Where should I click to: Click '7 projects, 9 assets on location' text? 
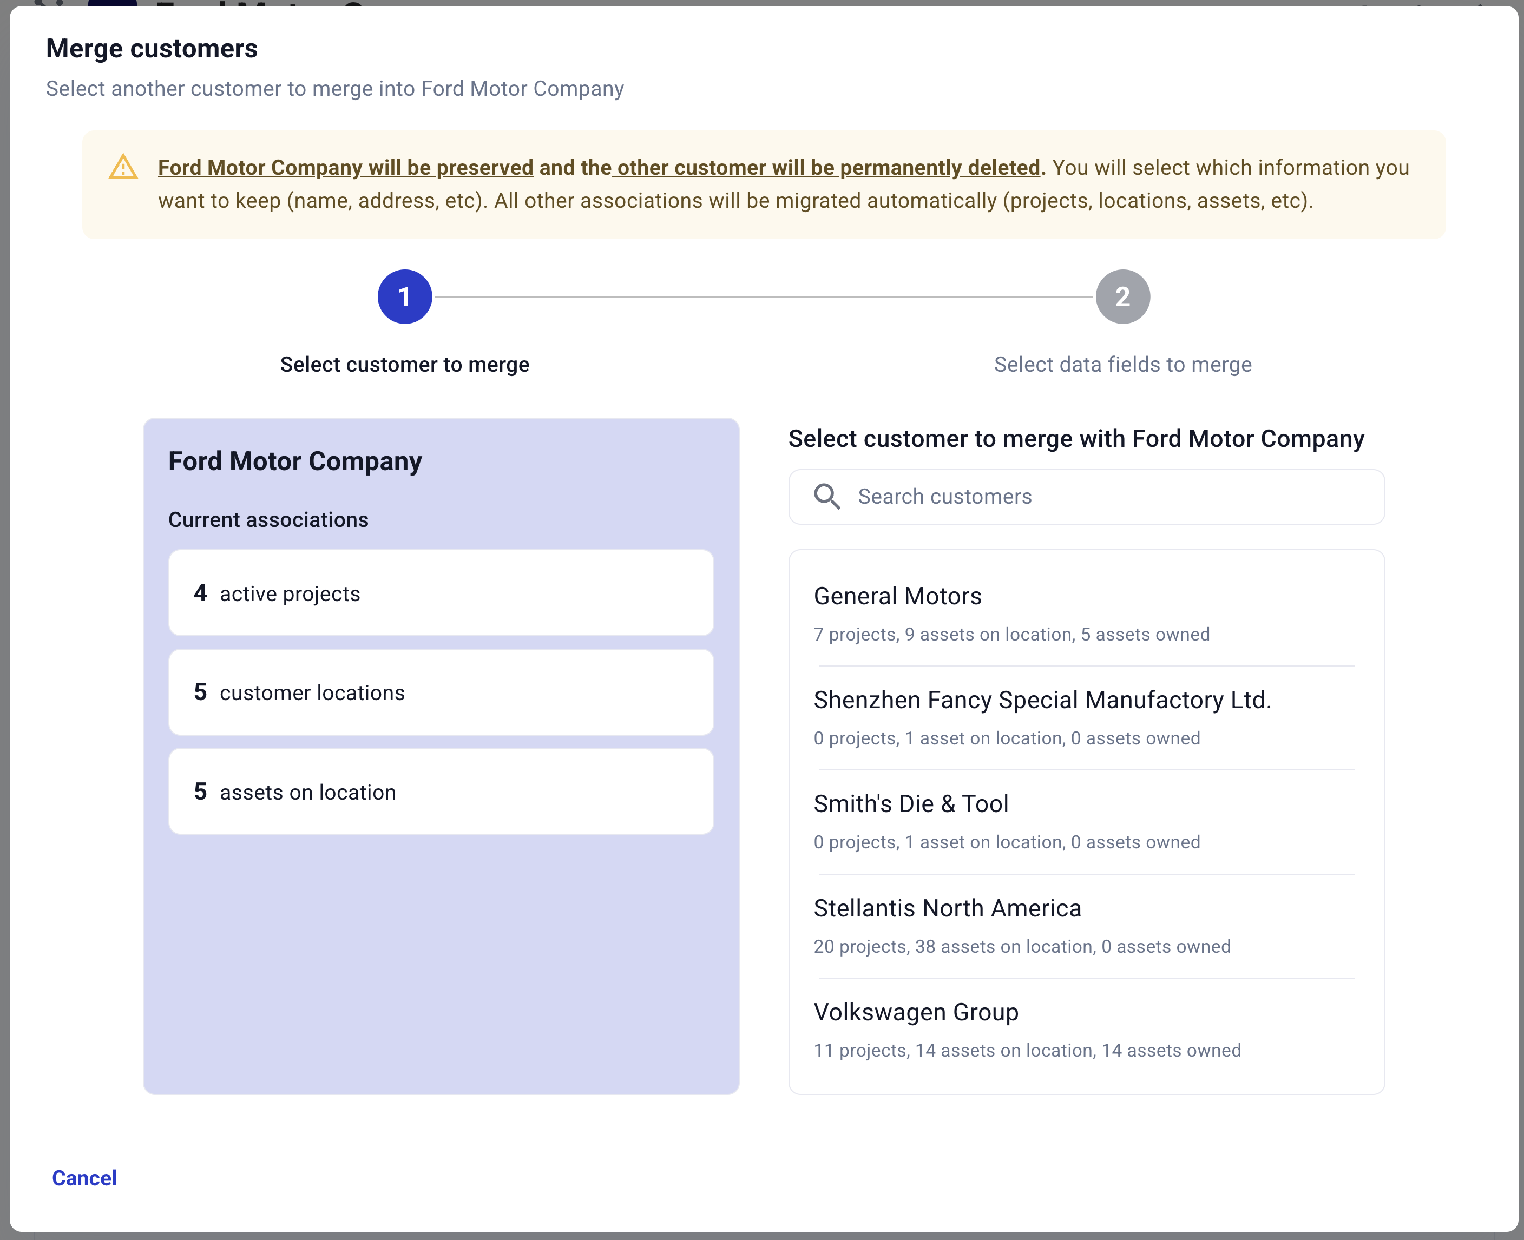pyautogui.click(x=944, y=634)
